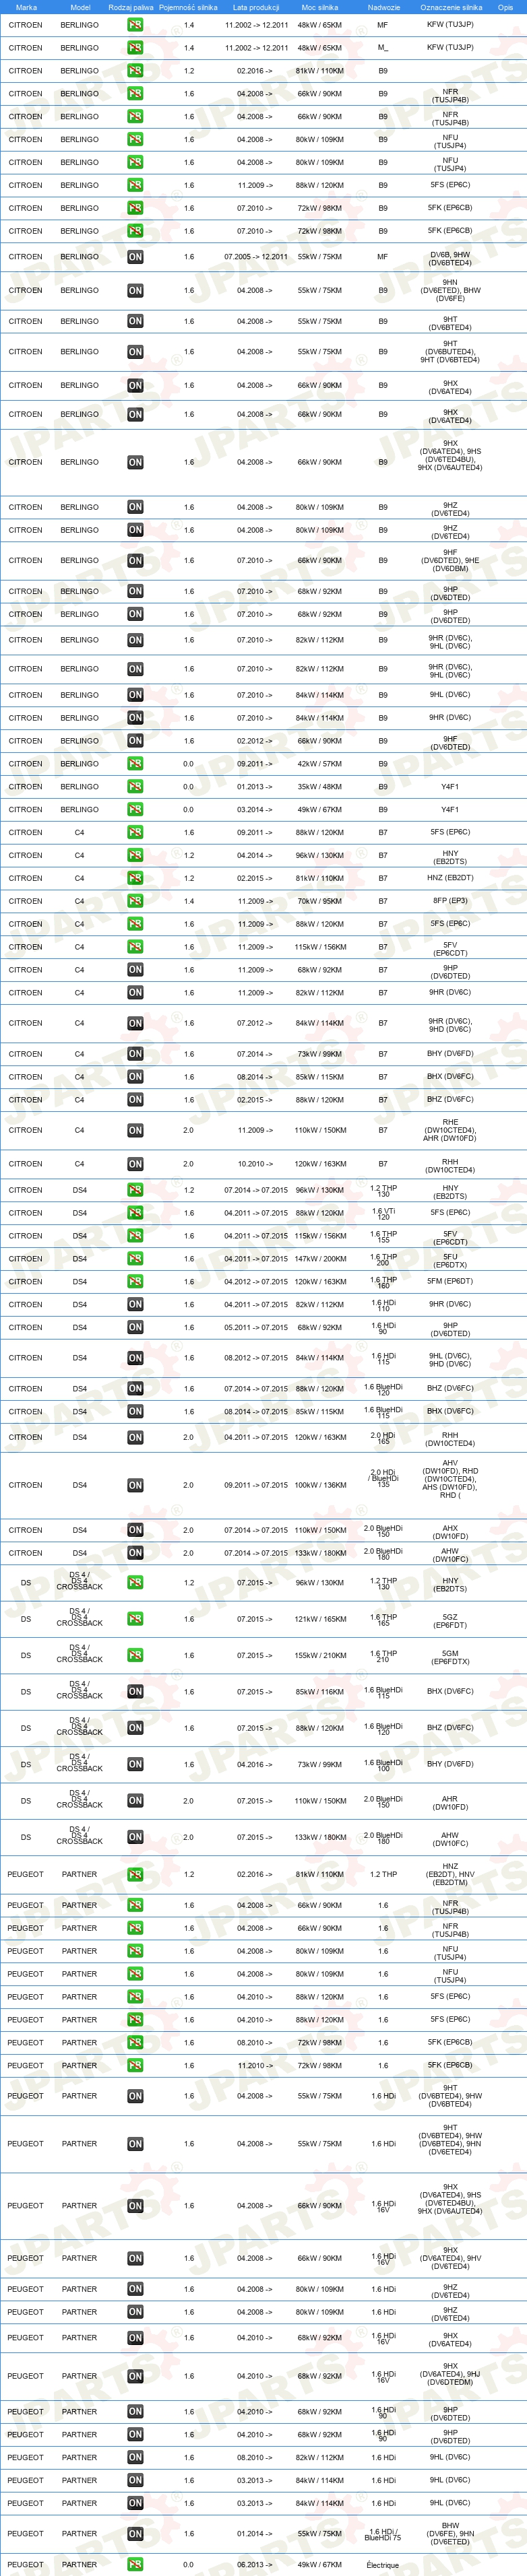Click diesel icon for Berlingo 02.2012 66kW/90KM

coord(135,741)
